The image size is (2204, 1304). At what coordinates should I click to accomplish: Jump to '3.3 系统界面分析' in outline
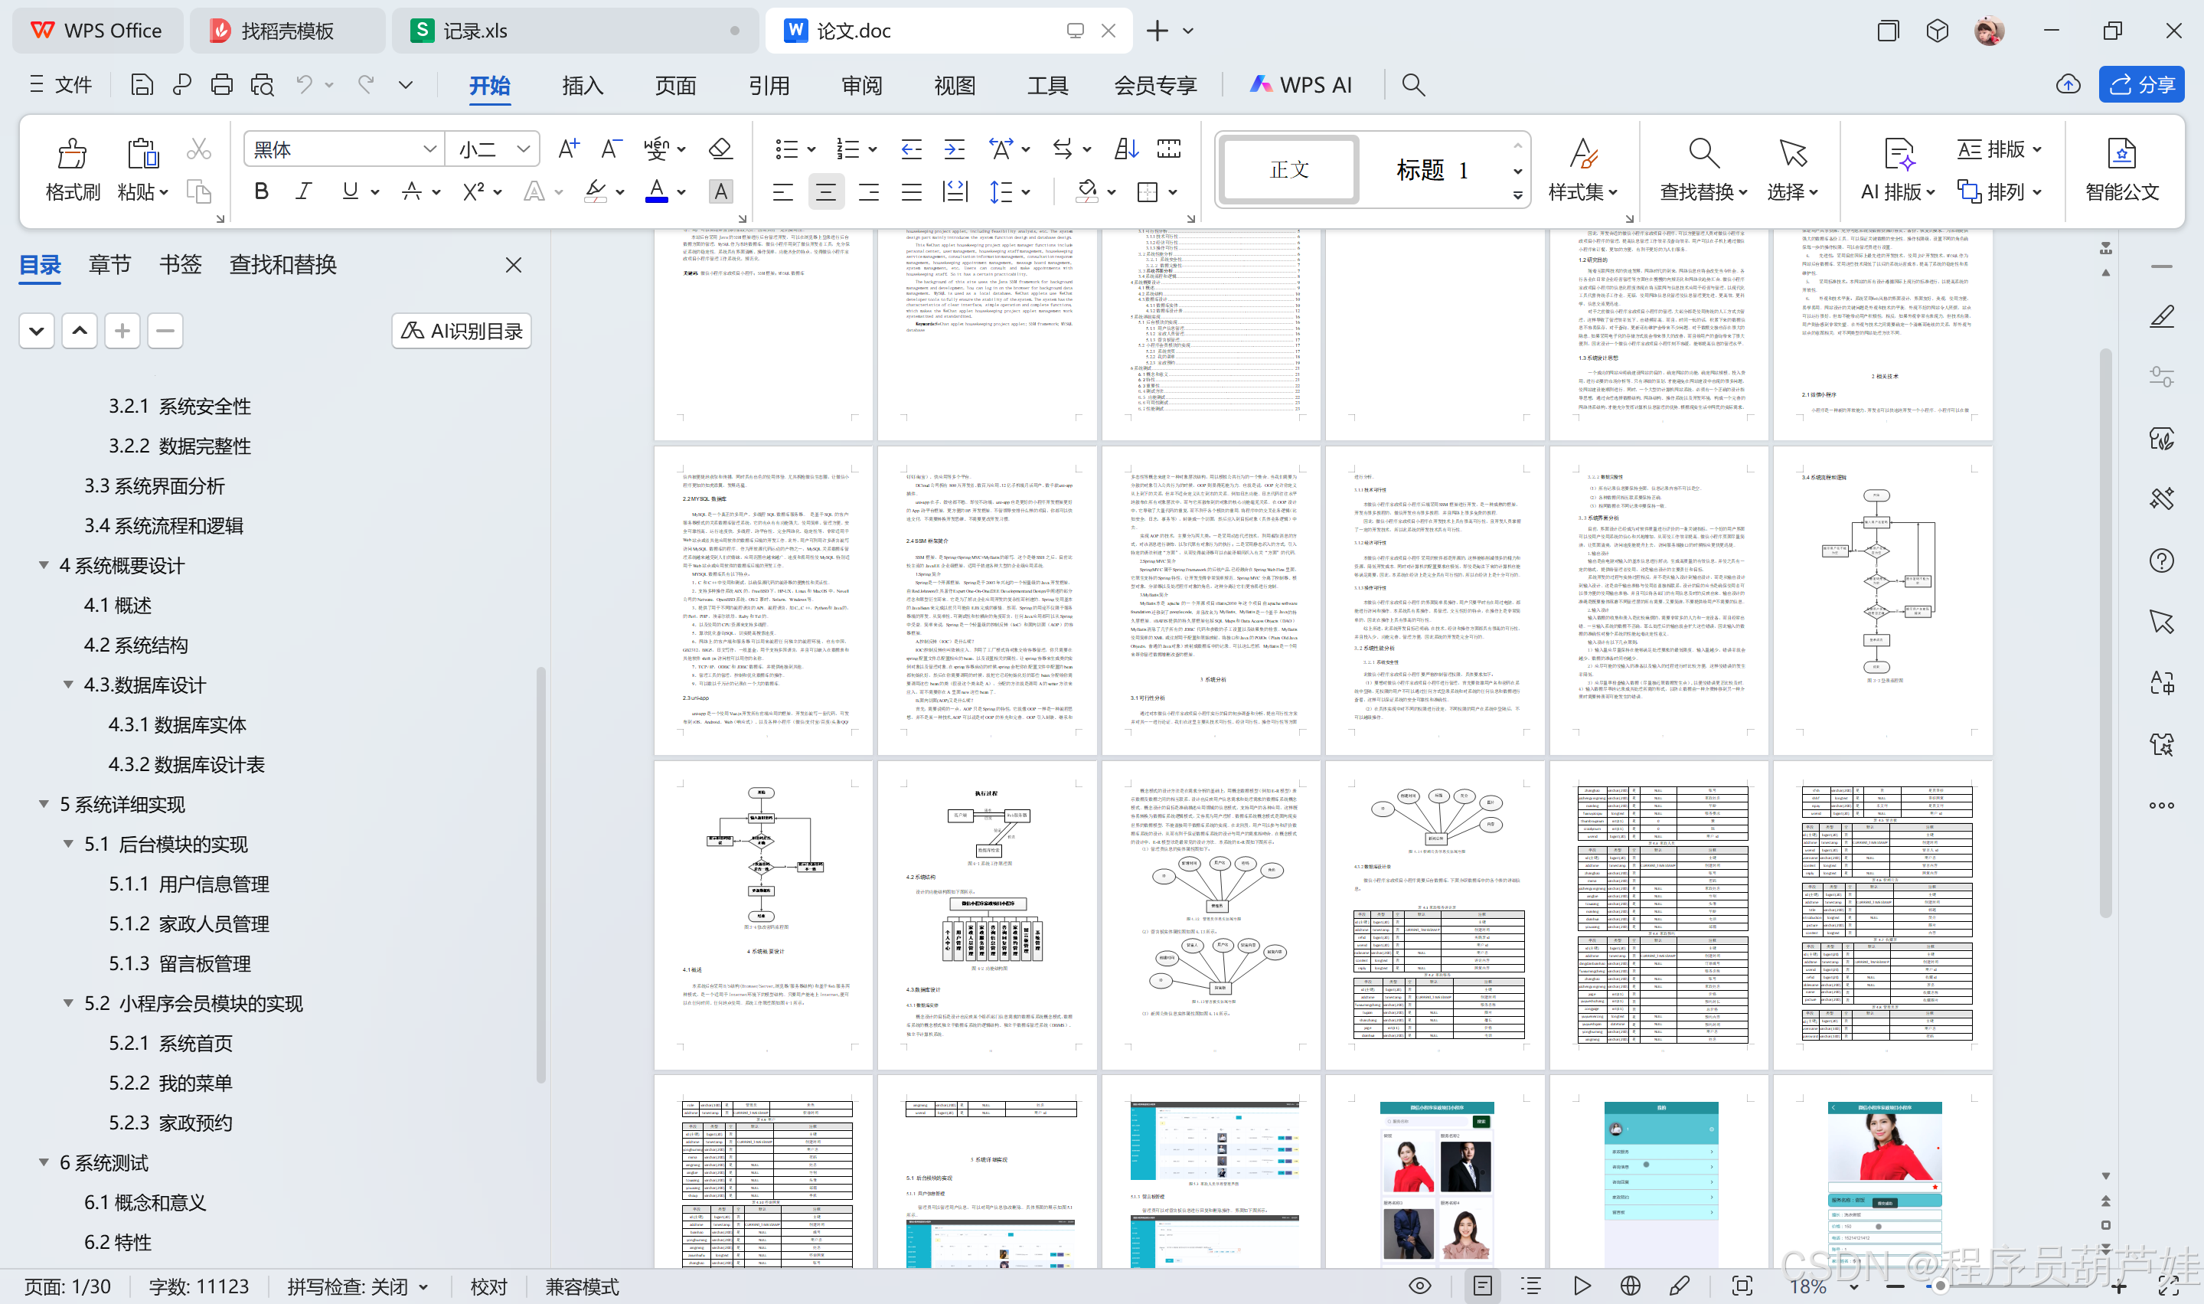tap(154, 486)
